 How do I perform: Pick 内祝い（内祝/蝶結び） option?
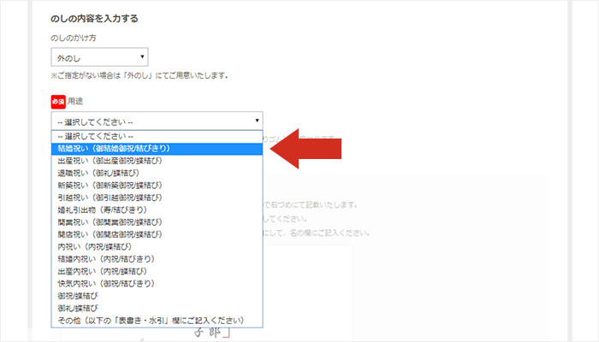pyautogui.click(x=157, y=247)
